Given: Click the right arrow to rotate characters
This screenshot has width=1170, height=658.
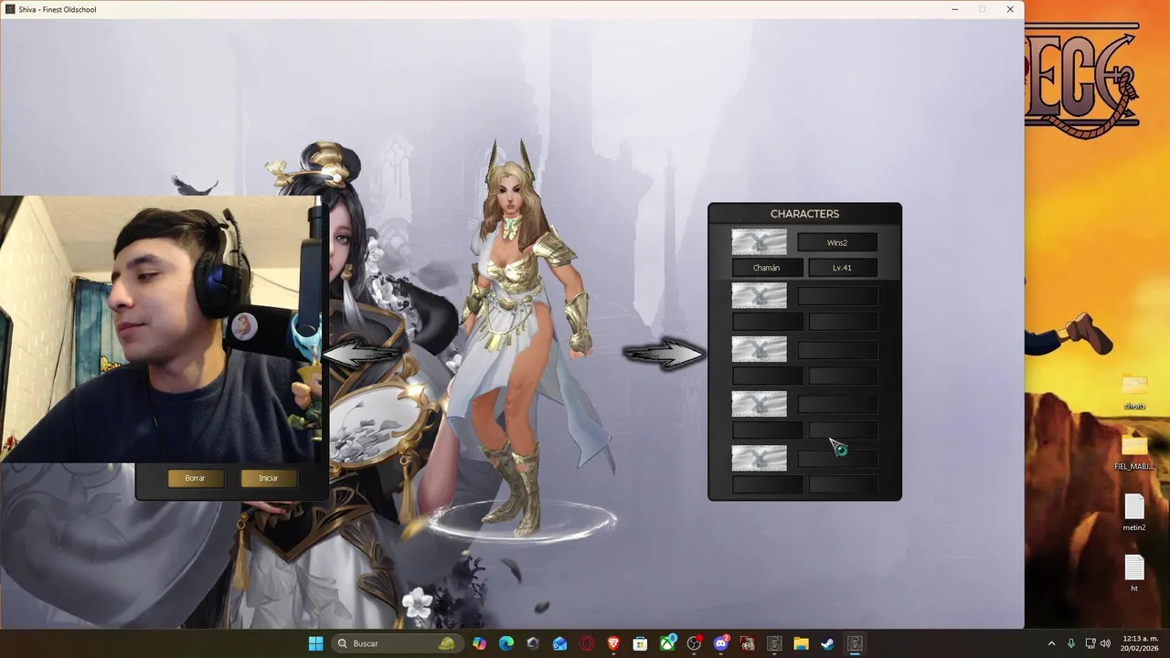Looking at the screenshot, I should coord(665,354).
